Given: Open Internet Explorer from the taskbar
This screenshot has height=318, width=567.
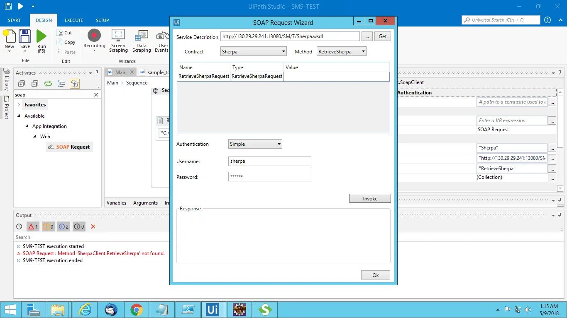Looking at the screenshot, I should [85, 310].
